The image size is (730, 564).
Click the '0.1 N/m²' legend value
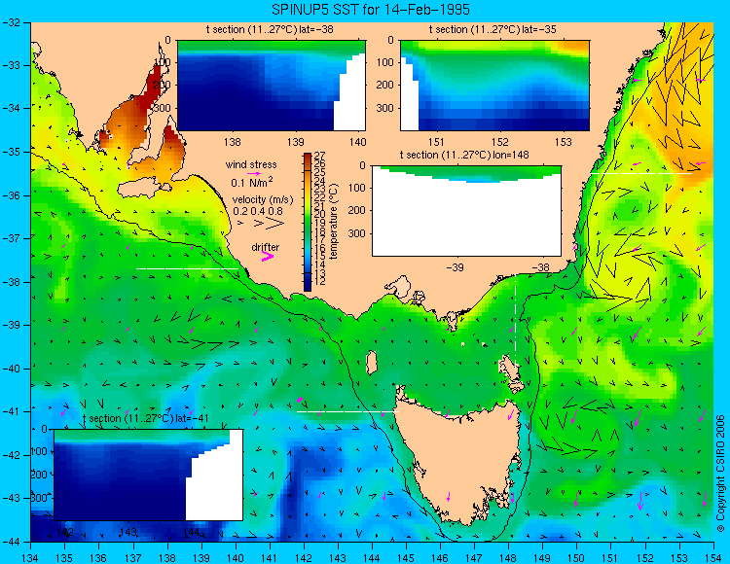252,182
